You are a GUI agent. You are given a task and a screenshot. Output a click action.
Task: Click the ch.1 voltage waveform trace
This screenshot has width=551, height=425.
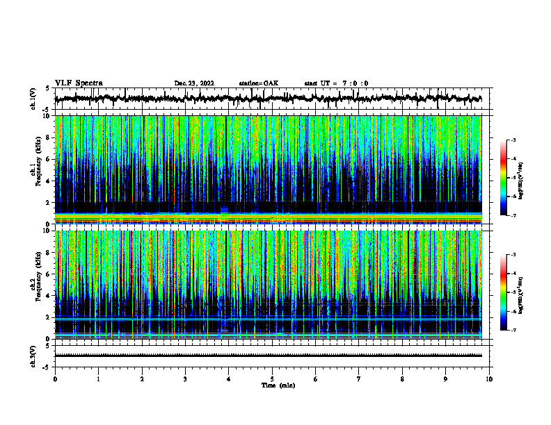268,99
